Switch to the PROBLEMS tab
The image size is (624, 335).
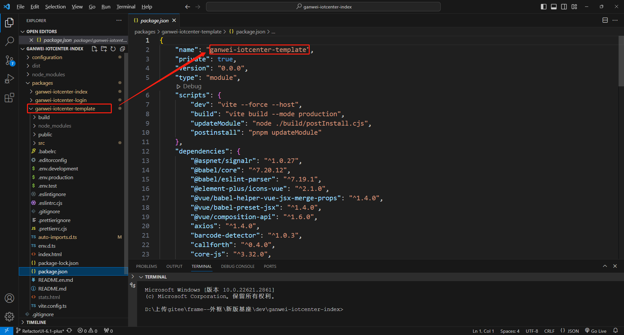click(147, 266)
